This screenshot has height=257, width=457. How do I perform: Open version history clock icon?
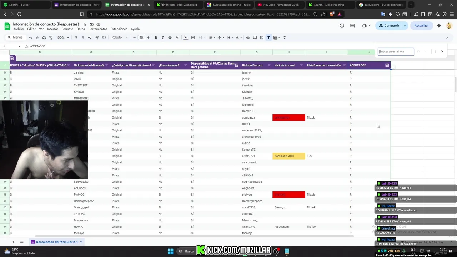point(342,26)
